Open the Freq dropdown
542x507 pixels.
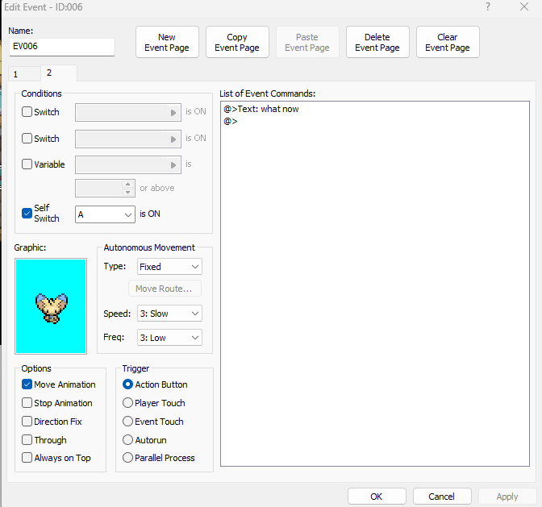coord(169,338)
